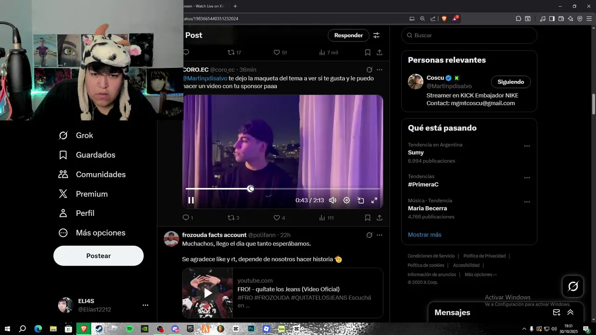
Task: Click the Buscar search field
Action: (x=469, y=35)
